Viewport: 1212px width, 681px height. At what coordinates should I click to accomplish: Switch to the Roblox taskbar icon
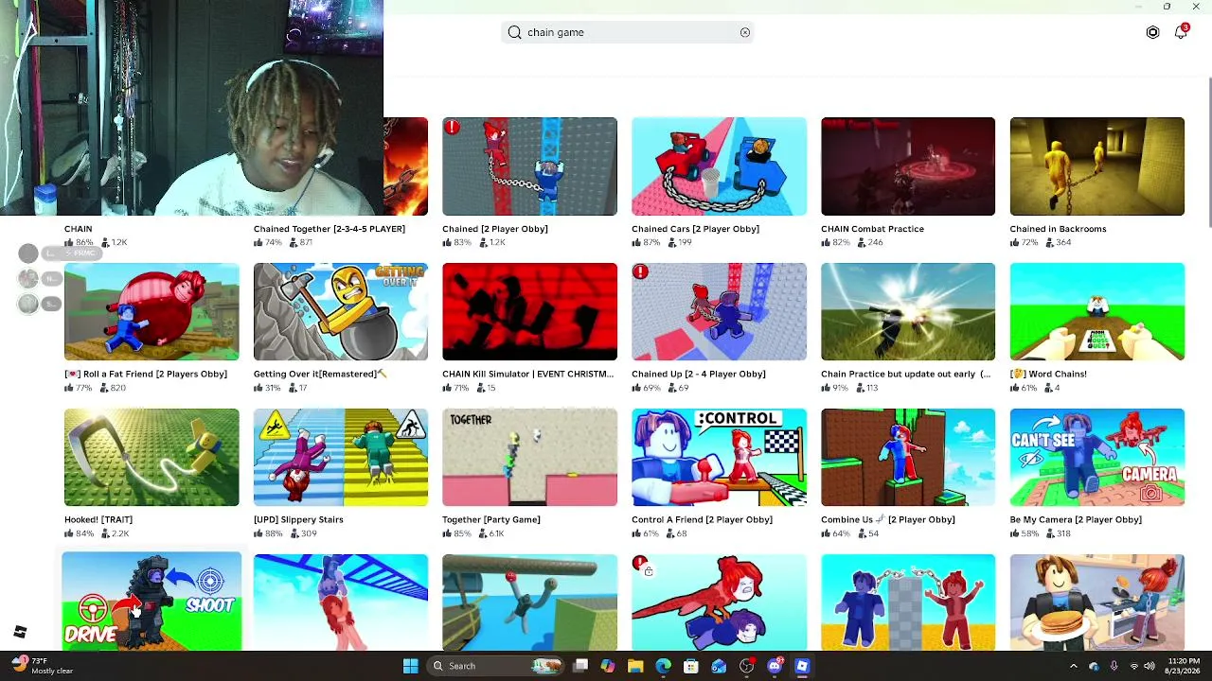pos(802,666)
